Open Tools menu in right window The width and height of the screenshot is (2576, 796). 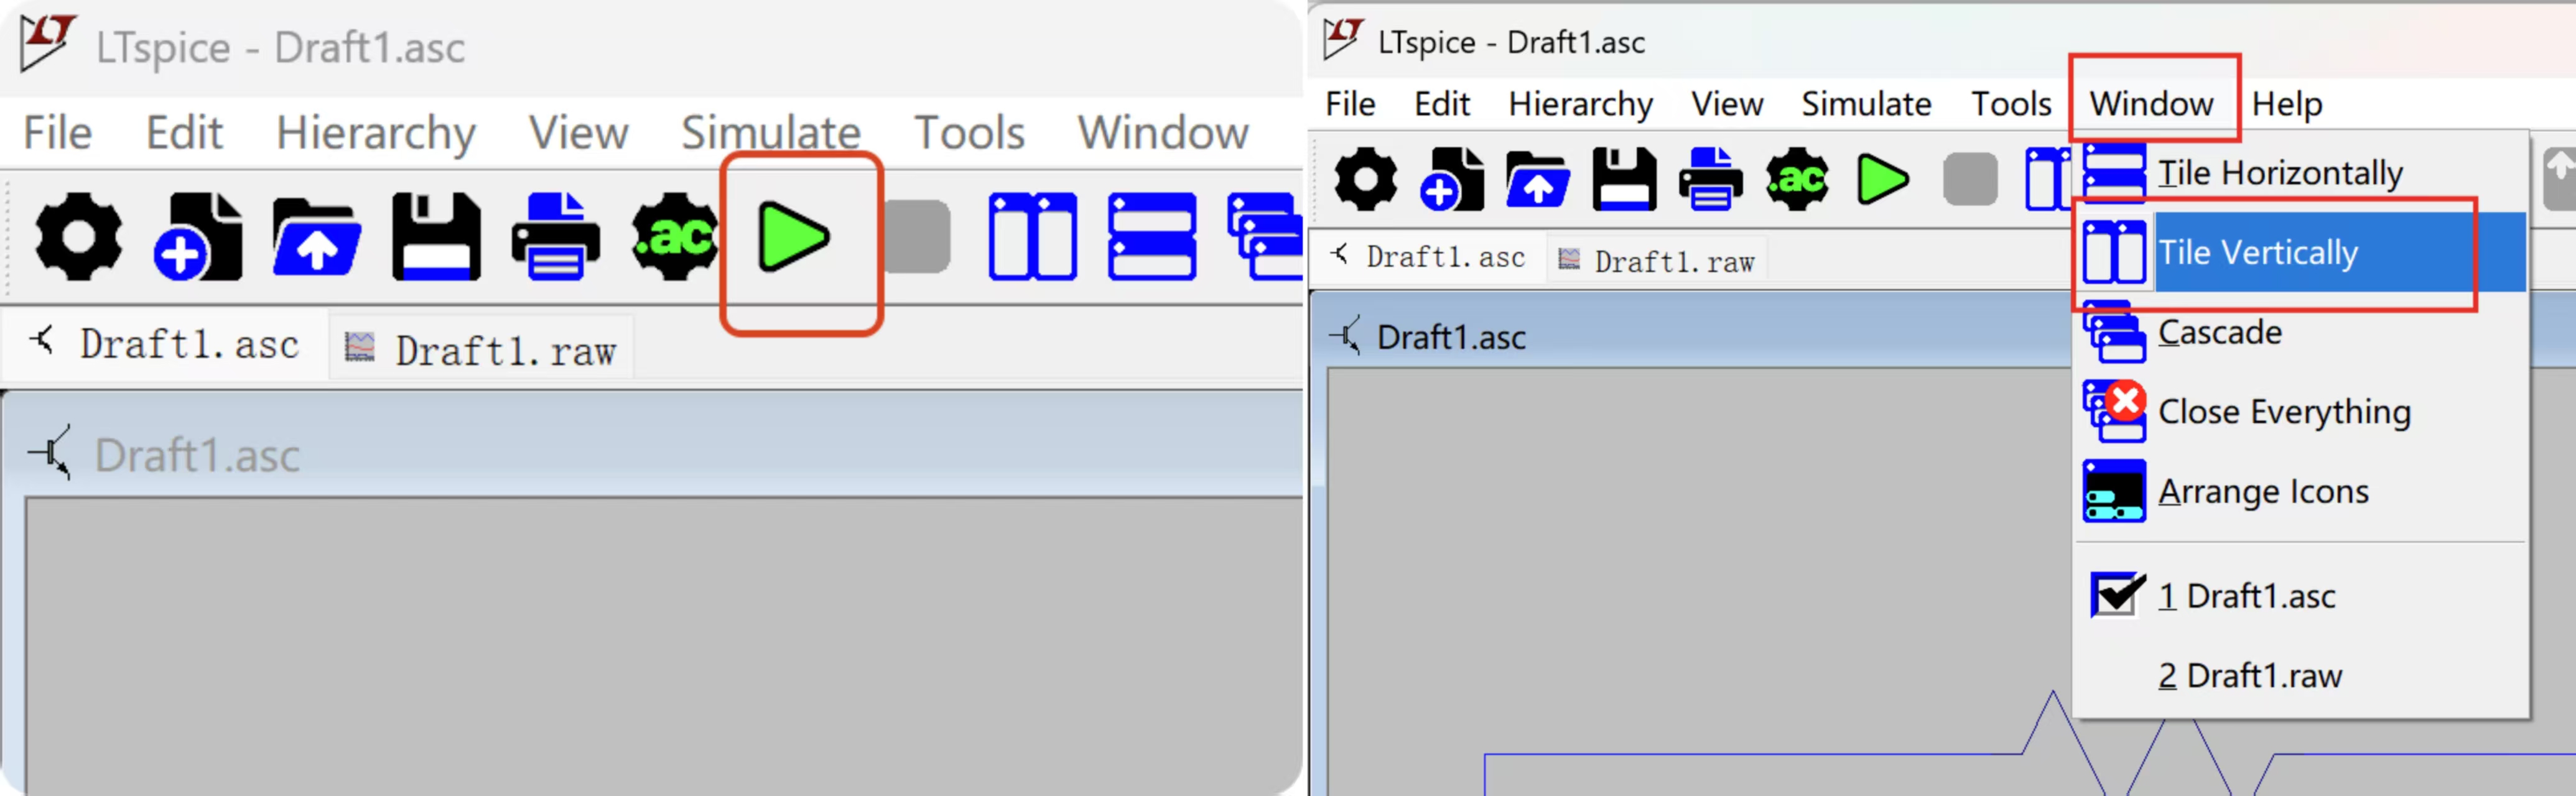(x=2011, y=104)
